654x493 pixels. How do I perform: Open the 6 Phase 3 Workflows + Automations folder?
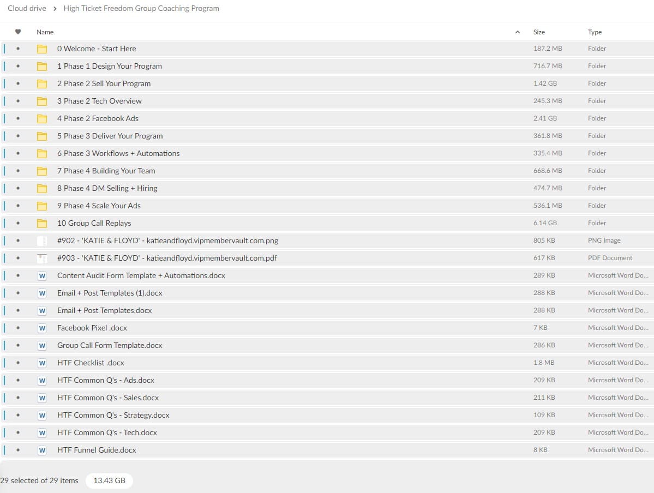tap(118, 153)
